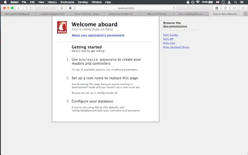This screenshot has height=155, width=248.
Task: Click the localhost:3000 address field
Action: point(126,8)
